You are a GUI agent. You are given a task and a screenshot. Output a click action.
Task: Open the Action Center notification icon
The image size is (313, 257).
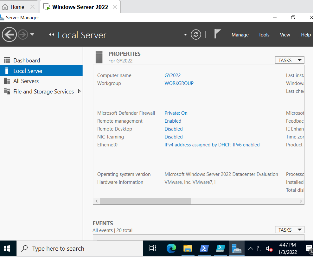click(309, 249)
